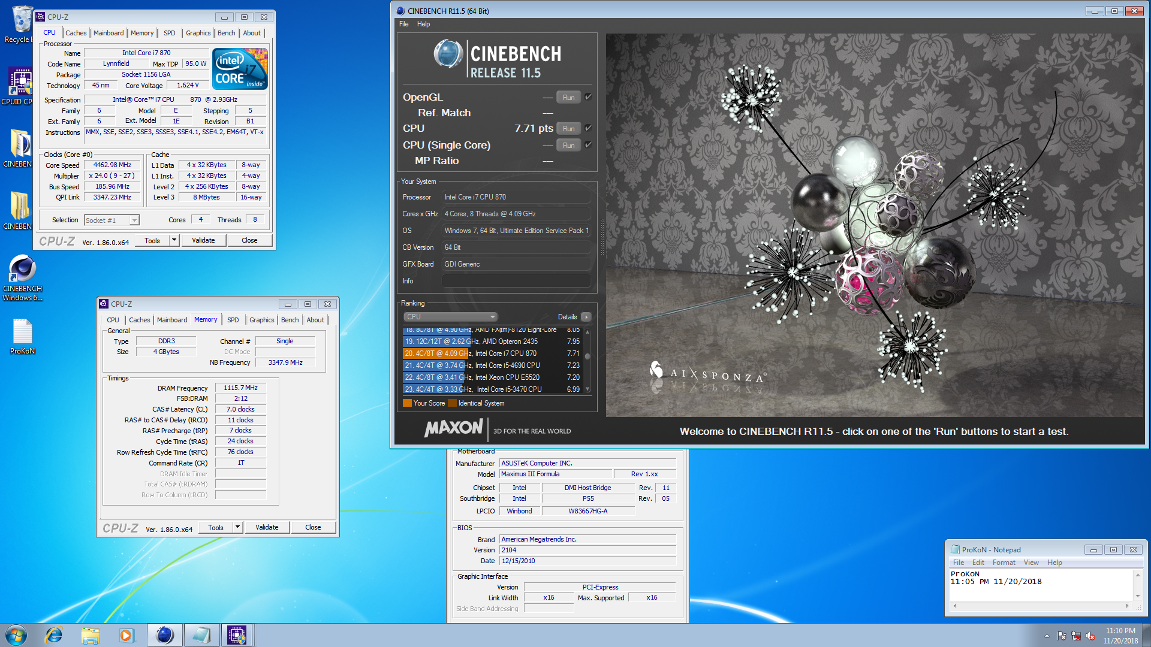Click CINEBENCH title bar app icon
The width and height of the screenshot is (1151, 647).
point(400,11)
